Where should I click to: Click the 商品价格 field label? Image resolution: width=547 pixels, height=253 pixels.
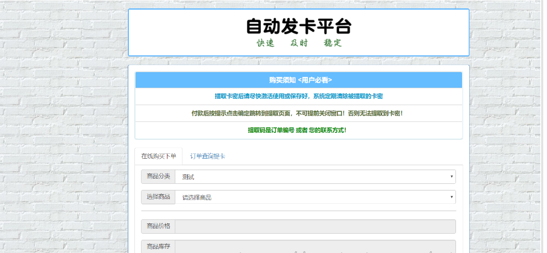coord(158,227)
